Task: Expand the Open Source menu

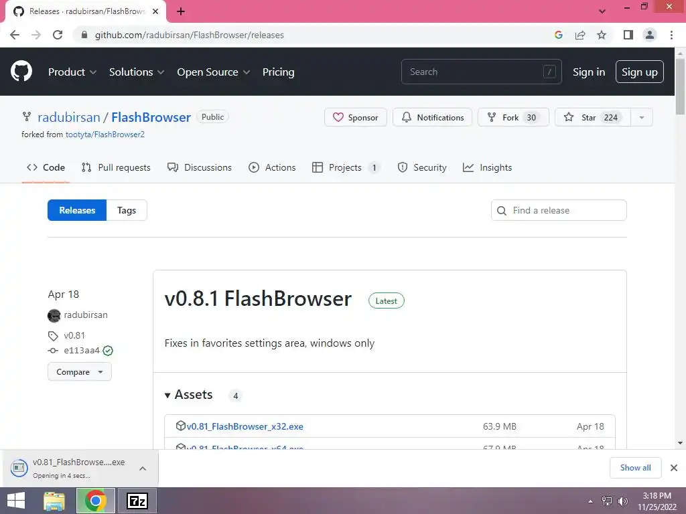Action: 214,72
